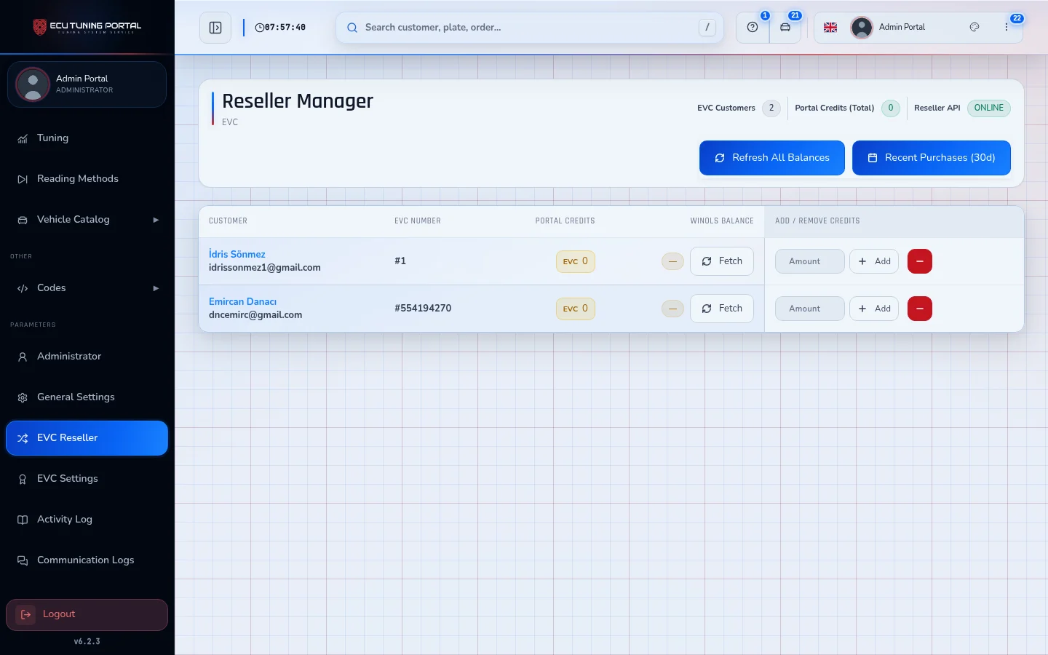View the Activity Log
This screenshot has width=1048, height=655.
pos(87,520)
